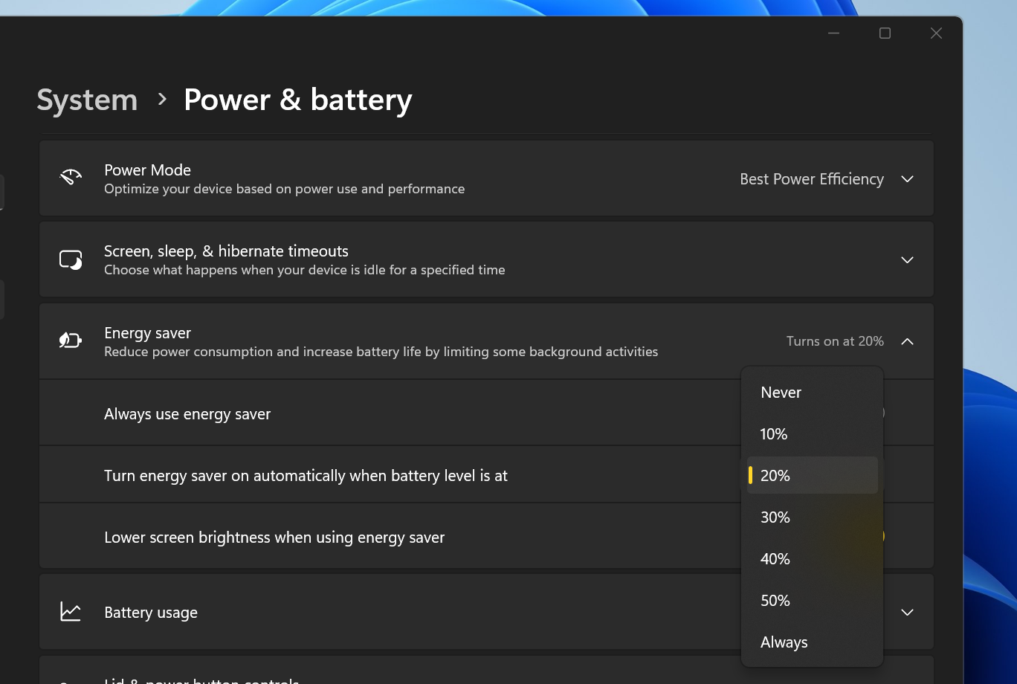This screenshot has height=684, width=1017.
Task: Click the Power Mode speedometer icon
Action: [x=70, y=178]
